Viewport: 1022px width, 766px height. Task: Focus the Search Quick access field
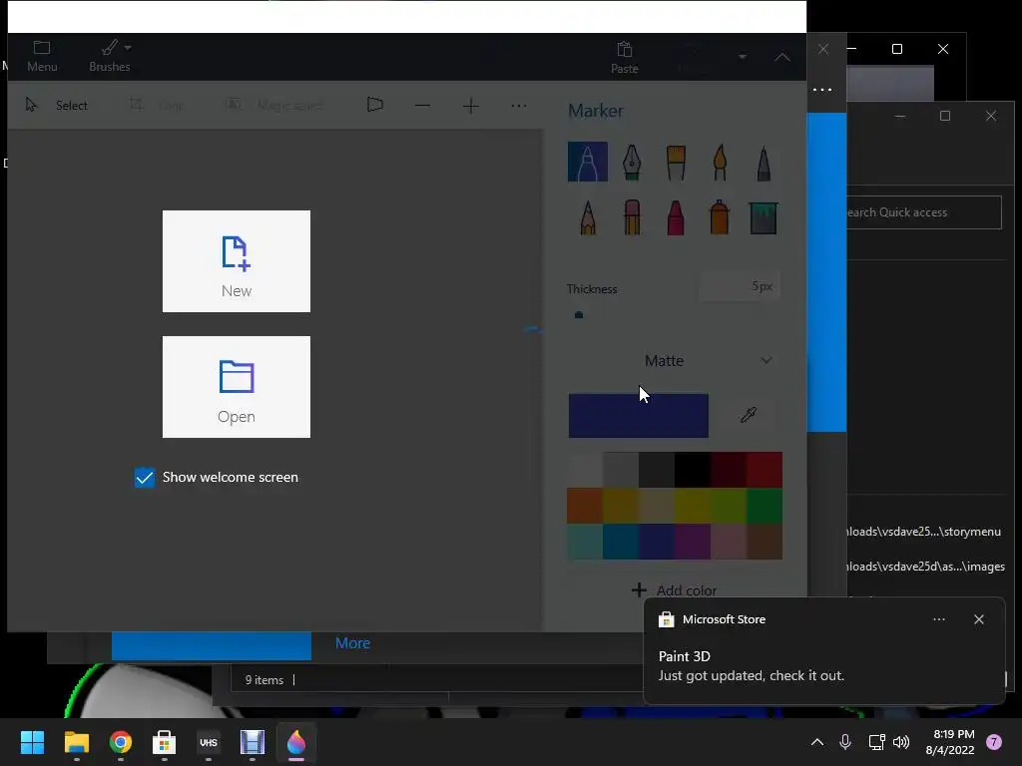click(923, 212)
